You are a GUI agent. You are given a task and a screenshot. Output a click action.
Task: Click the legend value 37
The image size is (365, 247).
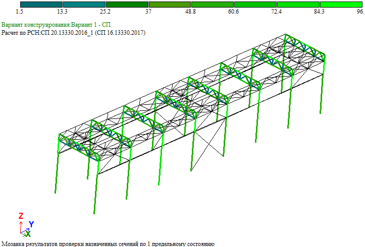pos(148,12)
